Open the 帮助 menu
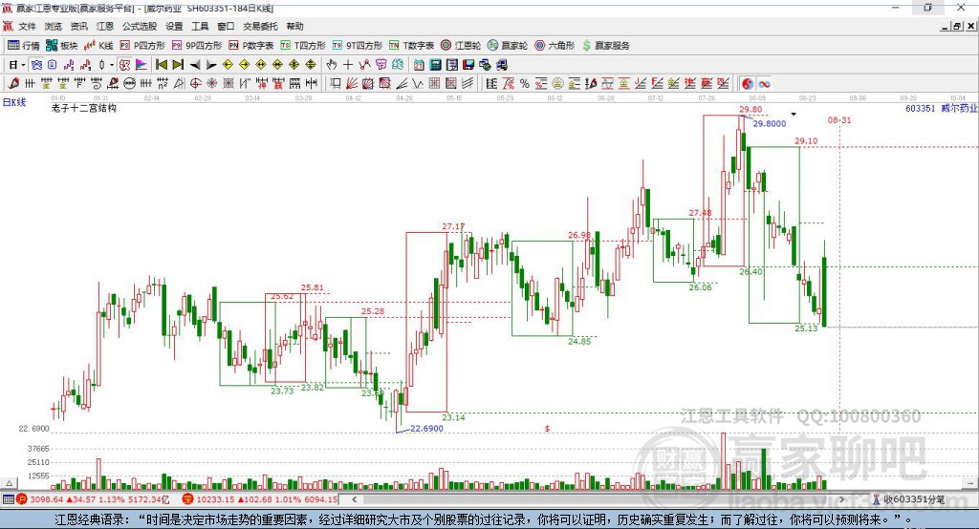The image size is (979, 529). tap(294, 26)
